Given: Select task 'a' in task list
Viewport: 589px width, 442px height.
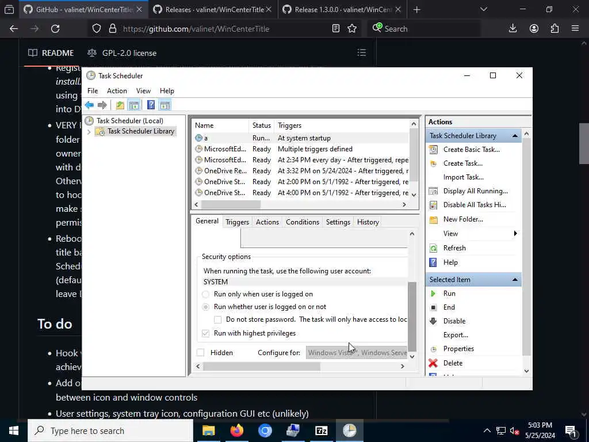Looking at the screenshot, I should click(x=300, y=138).
